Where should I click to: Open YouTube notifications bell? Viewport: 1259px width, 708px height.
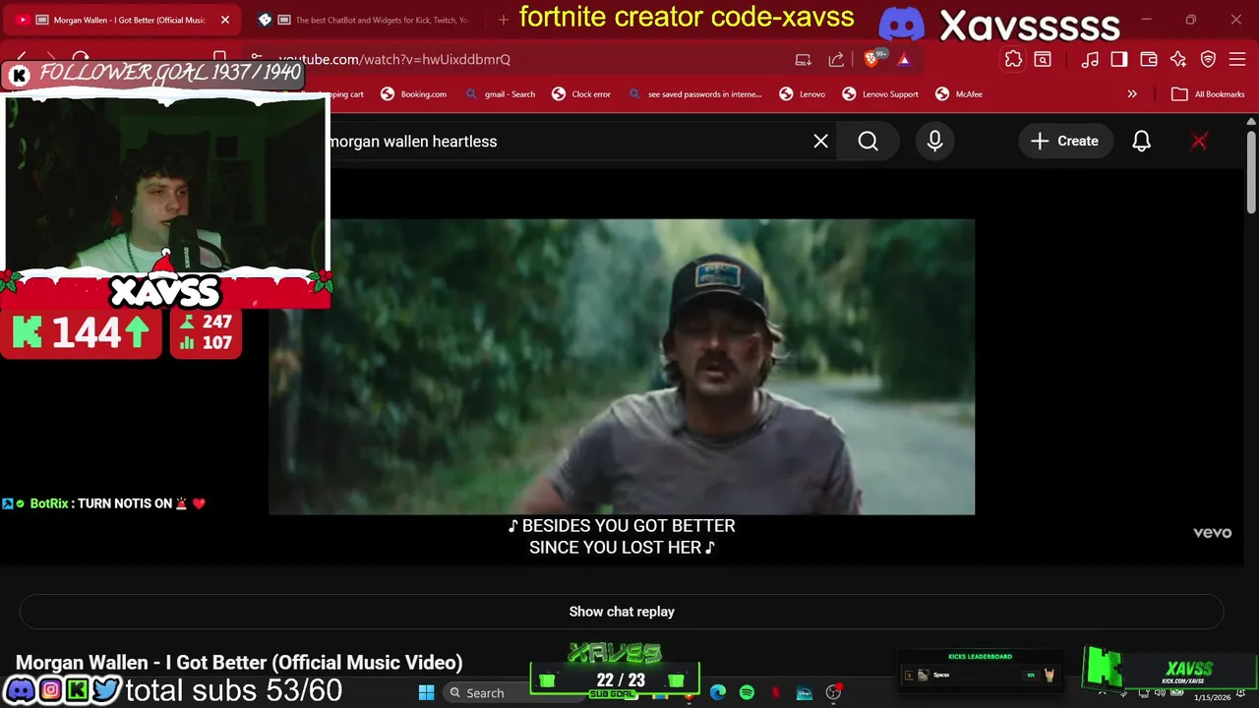1141,142
